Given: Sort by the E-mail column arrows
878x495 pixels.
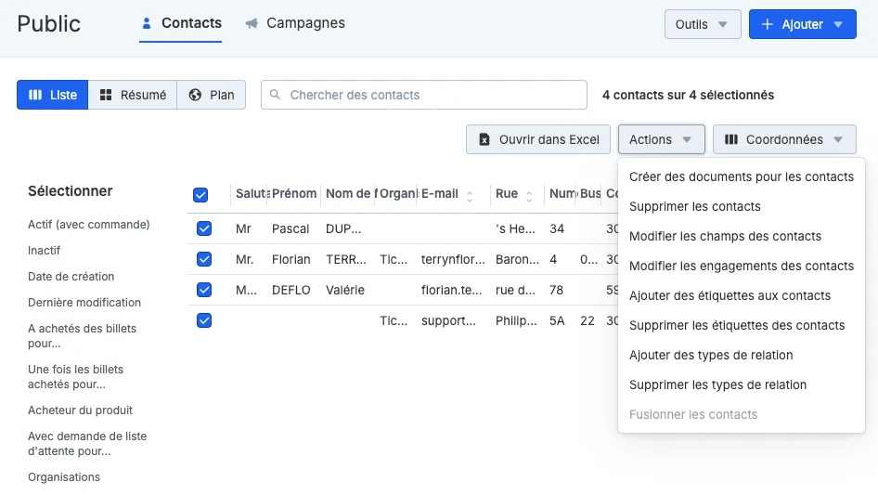Looking at the screenshot, I should click(470, 196).
